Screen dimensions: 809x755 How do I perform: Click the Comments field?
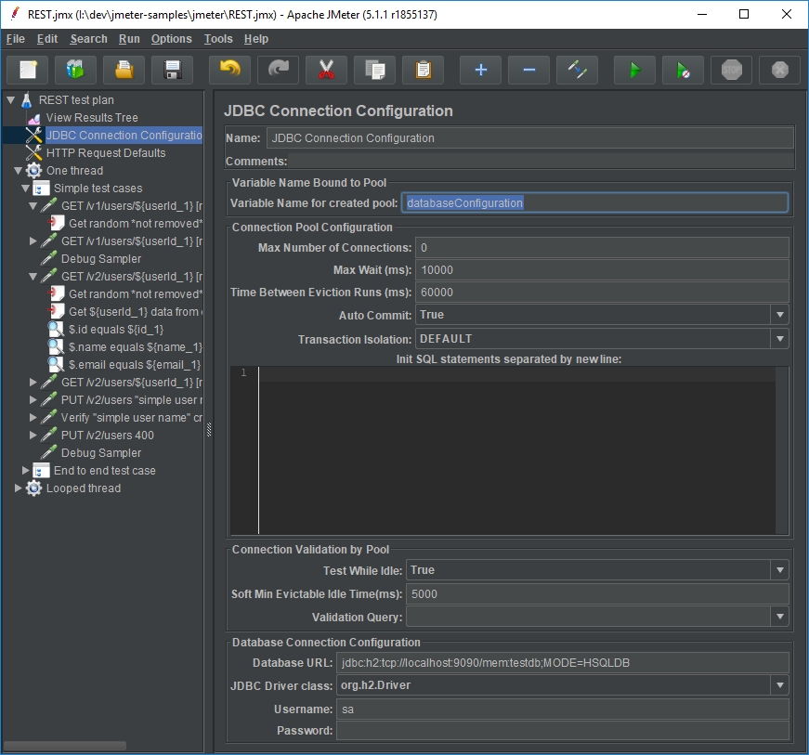[x=541, y=161]
